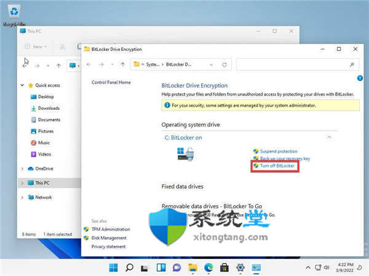Click Turn off BitLocker link
Image resolution: width=369 pixels, height=276 pixels.
click(x=277, y=166)
